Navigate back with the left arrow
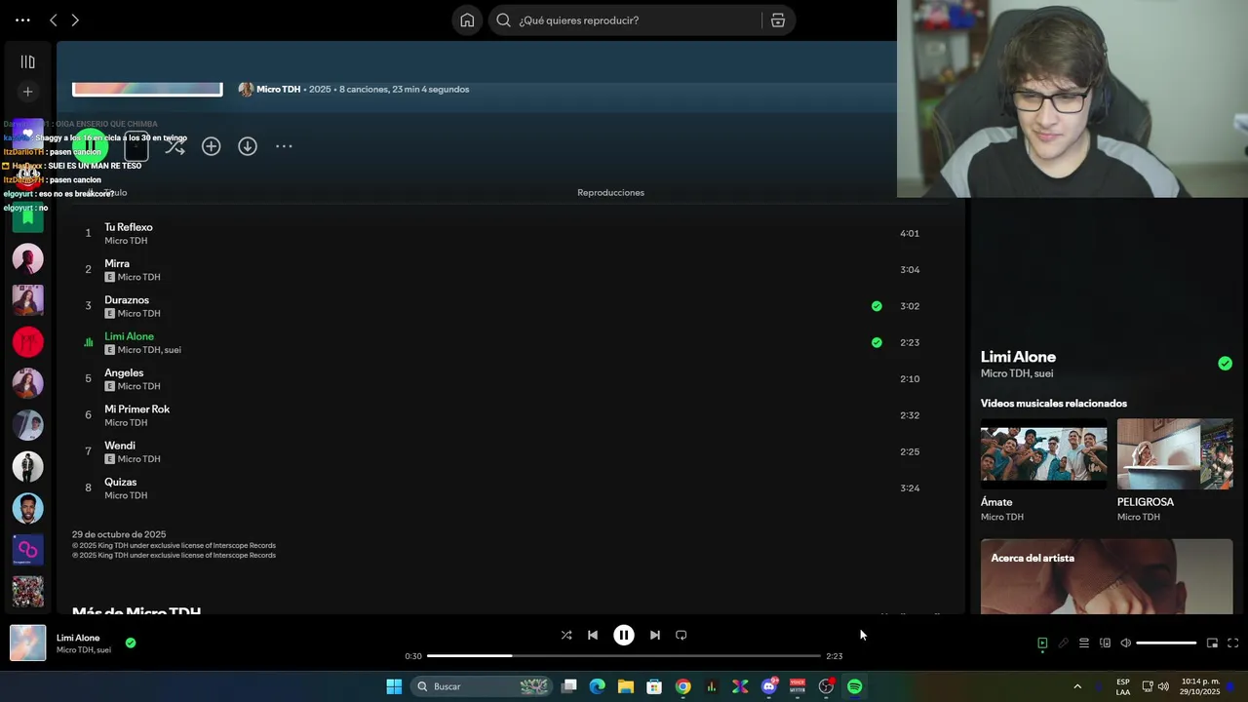 click(x=54, y=20)
